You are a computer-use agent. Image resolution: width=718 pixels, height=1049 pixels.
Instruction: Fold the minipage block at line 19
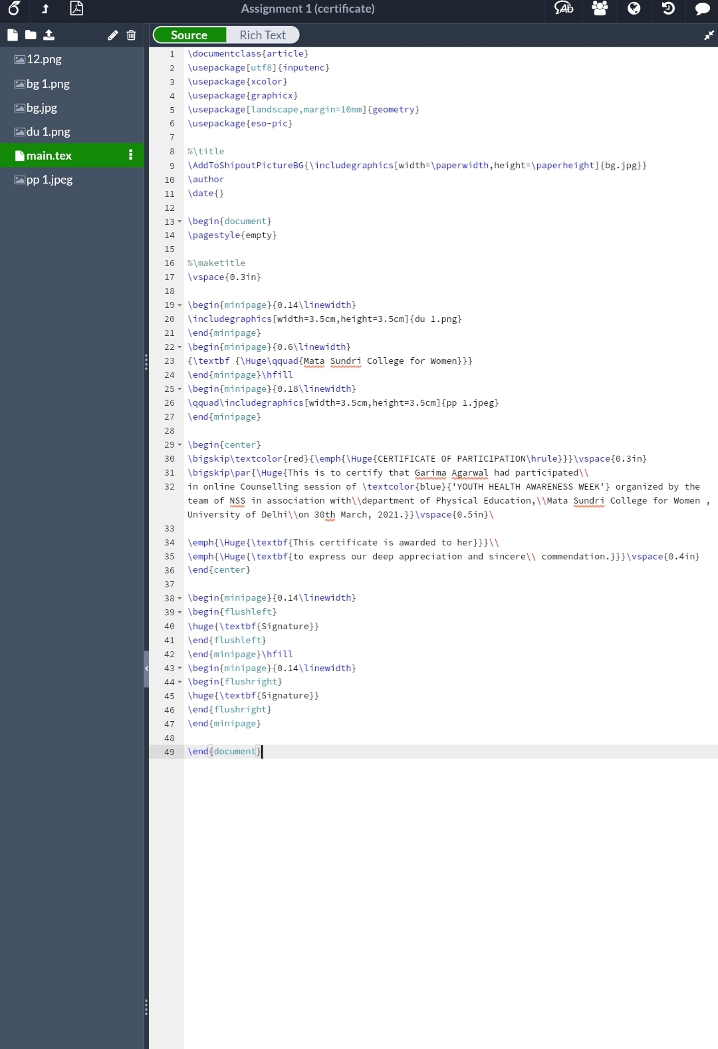179,305
